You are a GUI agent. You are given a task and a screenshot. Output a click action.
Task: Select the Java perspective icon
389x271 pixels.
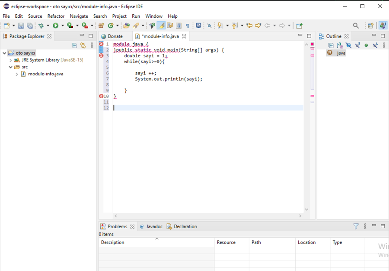click(383, 26)
